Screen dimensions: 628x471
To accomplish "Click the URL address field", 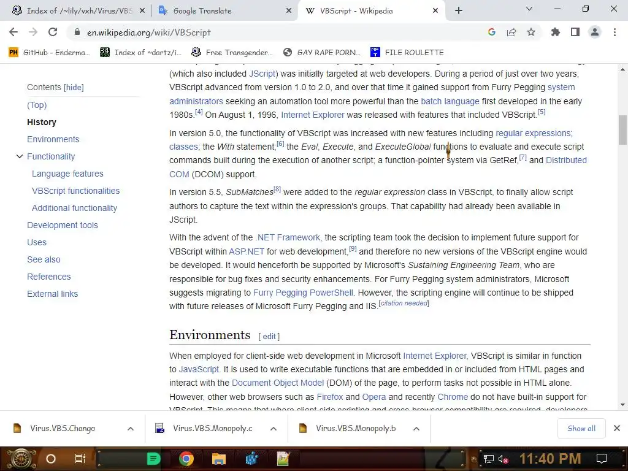I will 277,32.
